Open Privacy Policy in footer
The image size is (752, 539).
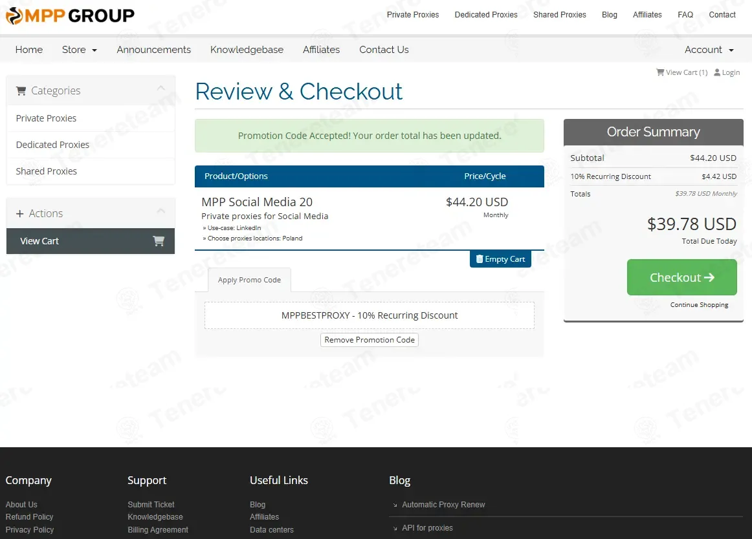[30, 530]
